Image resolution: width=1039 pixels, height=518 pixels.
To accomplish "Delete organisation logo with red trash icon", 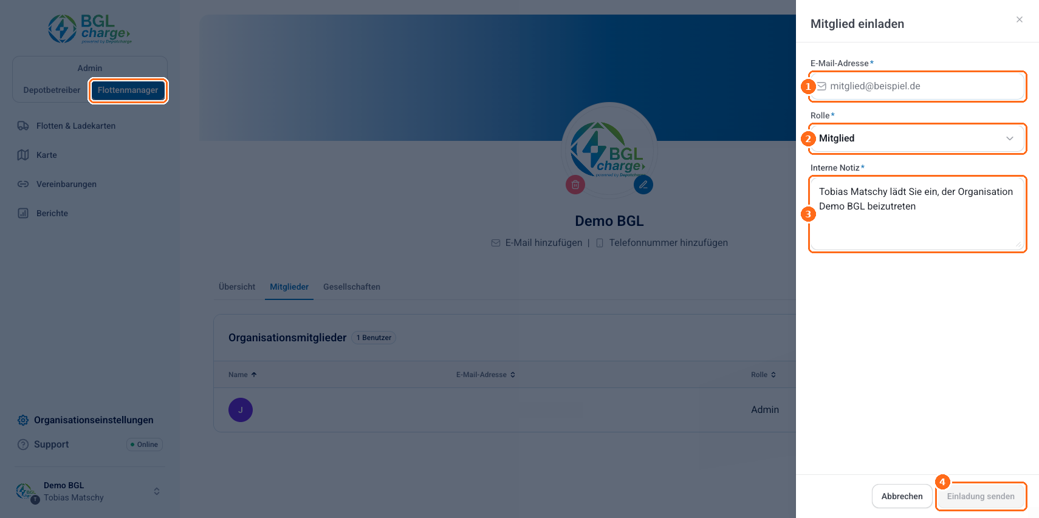I will [x=575, y=185].
